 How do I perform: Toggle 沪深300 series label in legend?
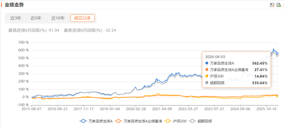pyautogui.click(x=180, y=121)
